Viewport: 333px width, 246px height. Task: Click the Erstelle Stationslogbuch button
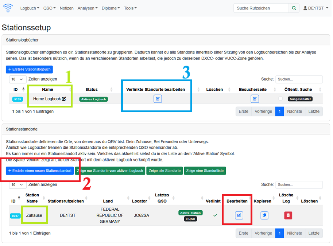pos(29,69)
